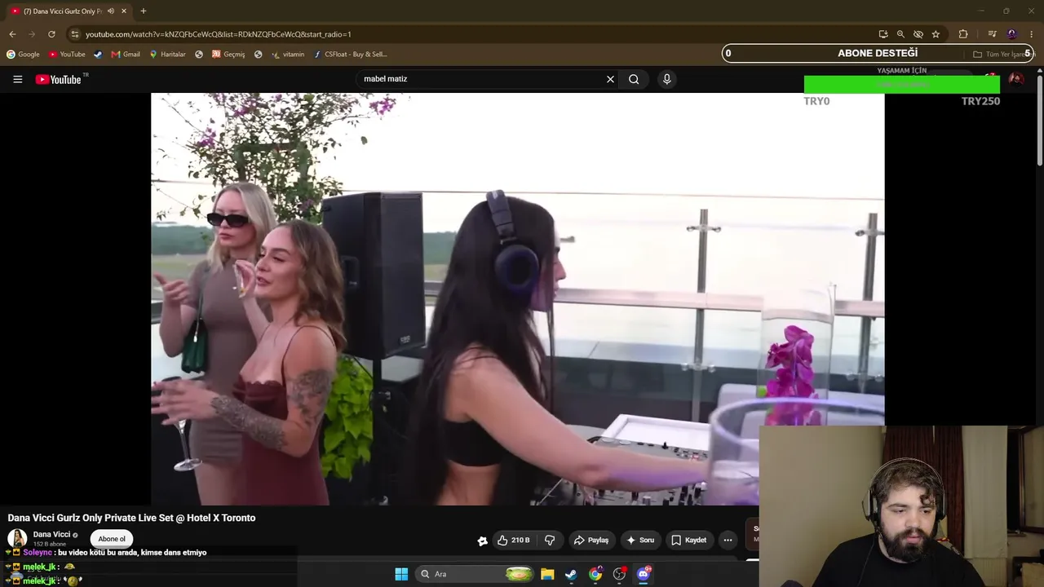
Task: Bookmark this page with the star
Action: tap(936, 34)
